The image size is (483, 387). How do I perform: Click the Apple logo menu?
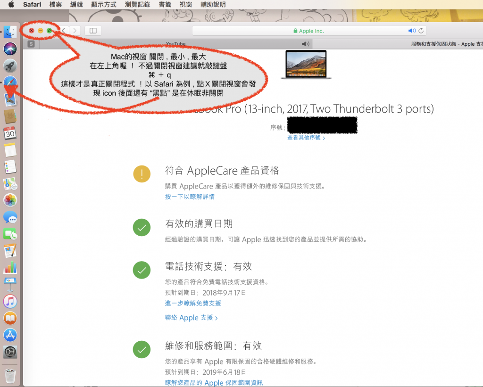[11, 4]
